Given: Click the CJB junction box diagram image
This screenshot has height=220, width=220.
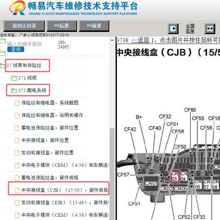Looking at the screenshot, I should pyautogui.click(x=168, y=163).
